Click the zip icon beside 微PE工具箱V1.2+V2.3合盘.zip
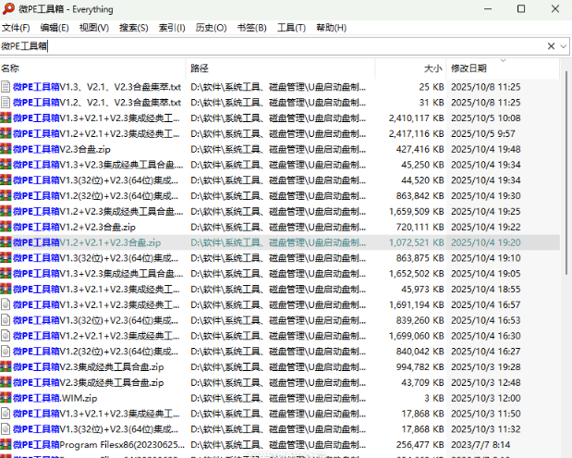The image size is (572, 458). pos(6,227)
